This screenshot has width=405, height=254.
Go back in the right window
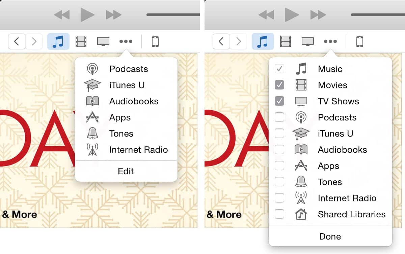[x=221, y=41]
